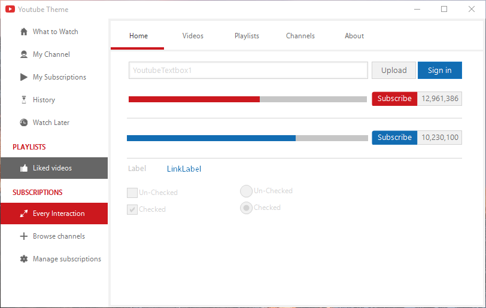The image size is (486, 308).
Task: Untick the Checked checkbox
Action: pos(132,209)
